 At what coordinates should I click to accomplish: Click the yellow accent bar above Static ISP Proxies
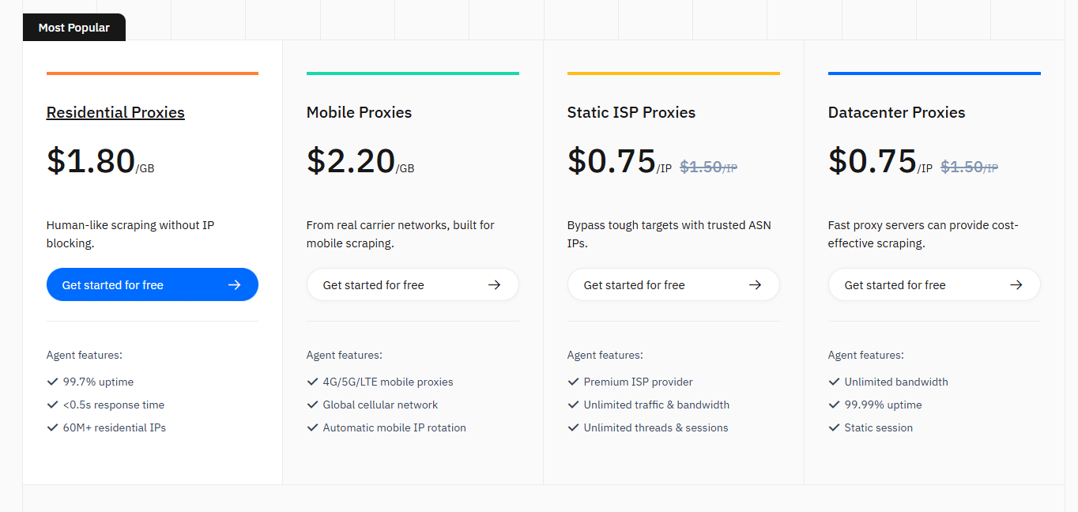tap(673, 73)
